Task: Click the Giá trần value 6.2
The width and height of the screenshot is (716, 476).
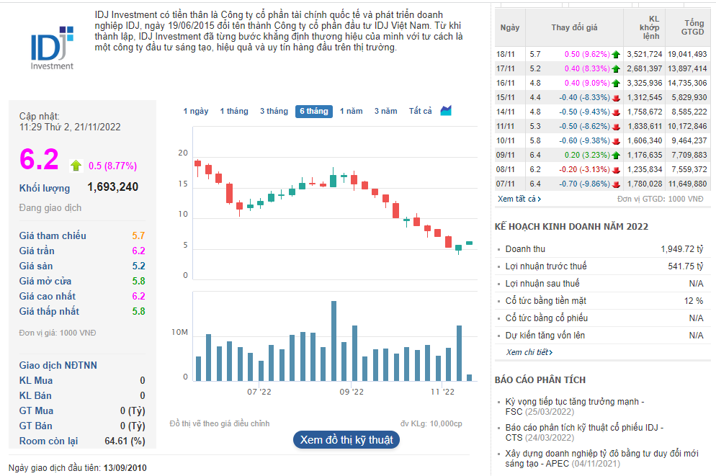Action: 138,251
